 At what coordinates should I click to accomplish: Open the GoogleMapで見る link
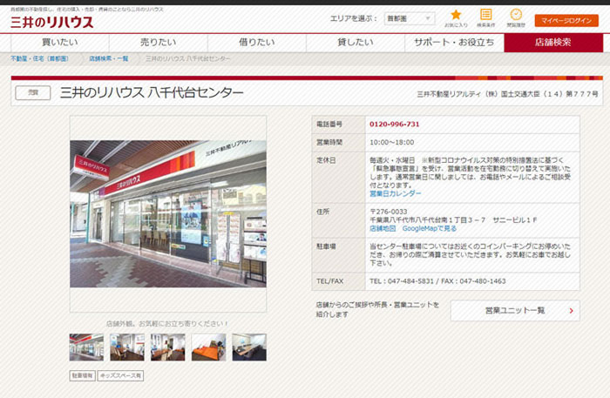coord(429,228)
